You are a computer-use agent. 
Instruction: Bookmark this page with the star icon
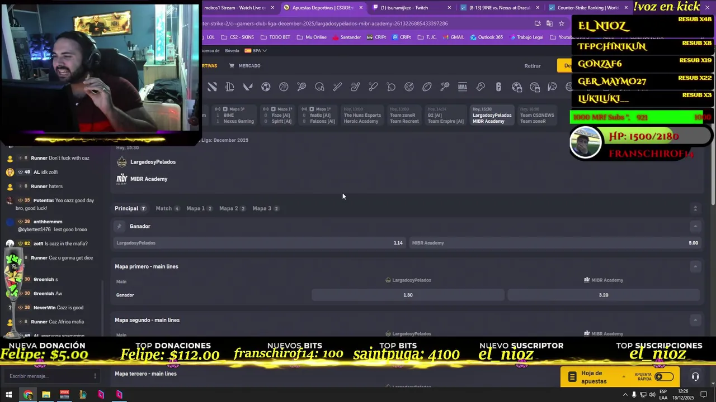tap(562, 23)
